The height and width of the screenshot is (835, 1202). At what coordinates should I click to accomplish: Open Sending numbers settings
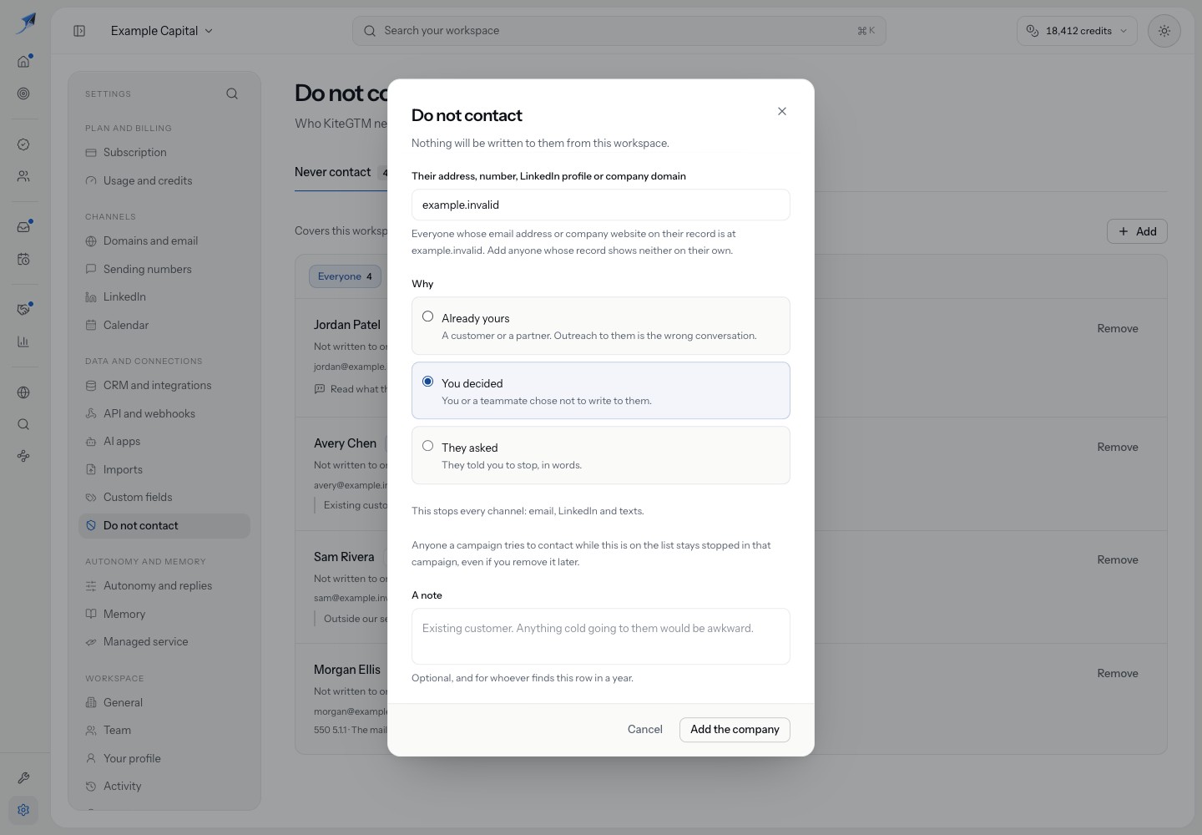tap(164, 270)
